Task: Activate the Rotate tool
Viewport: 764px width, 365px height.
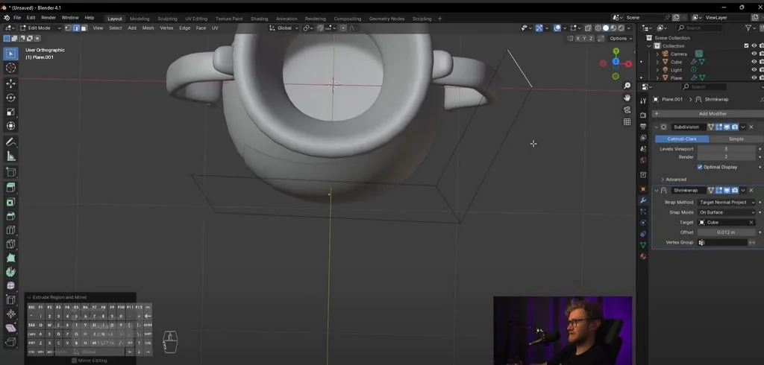Action: [x=10, y=98]
